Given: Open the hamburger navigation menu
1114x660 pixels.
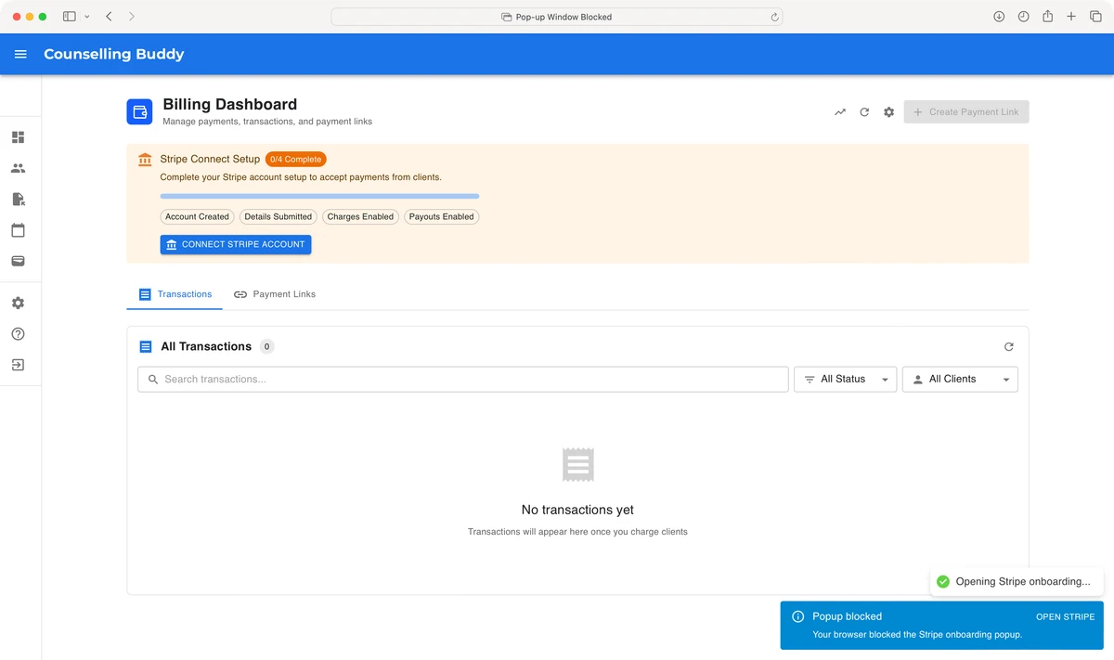Looking at the screenshot, I should point(20,54).
